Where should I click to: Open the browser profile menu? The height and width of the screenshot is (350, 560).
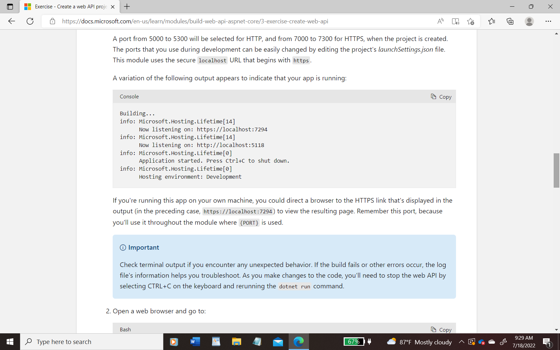(x=529, y=21)
